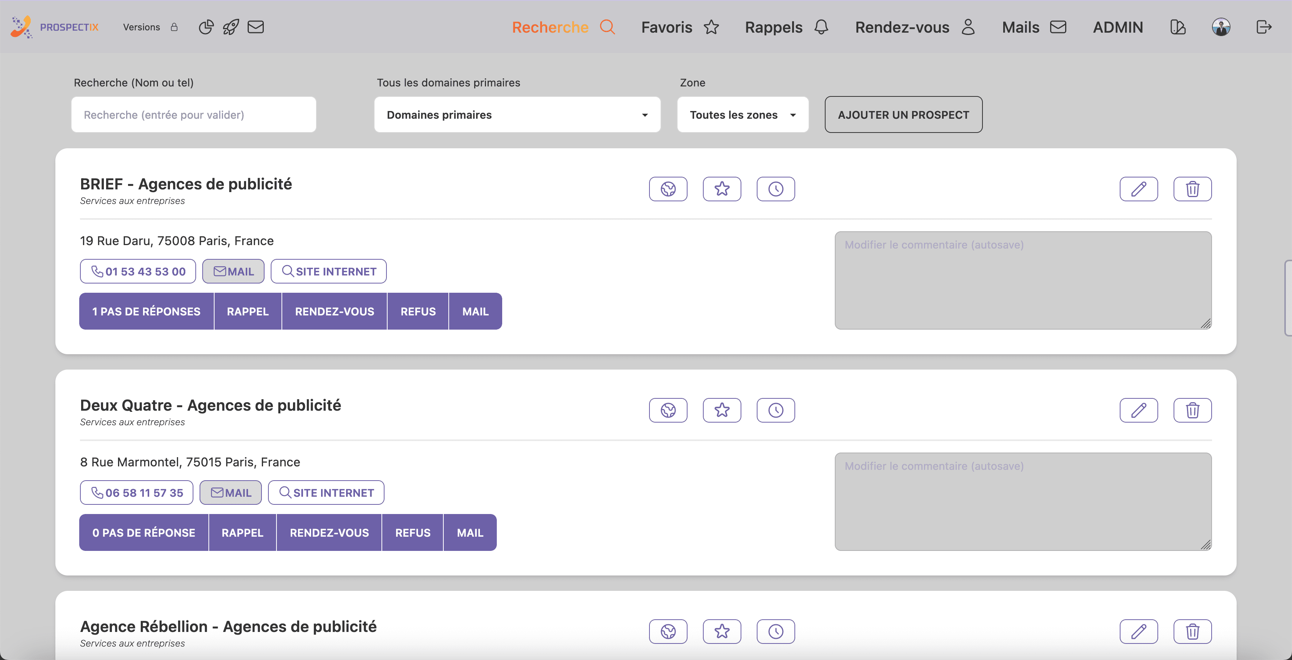1292x660 pixels.
Task: Open the ADMIN section
Action: coord(1118,27)
